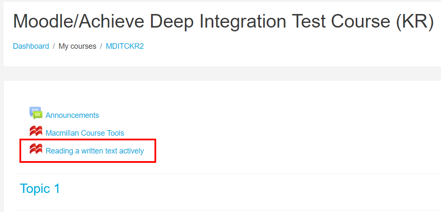Open the Announcements forum link
Image resolution: width=441 pixels, height=212 pixels.
(72, 115)
